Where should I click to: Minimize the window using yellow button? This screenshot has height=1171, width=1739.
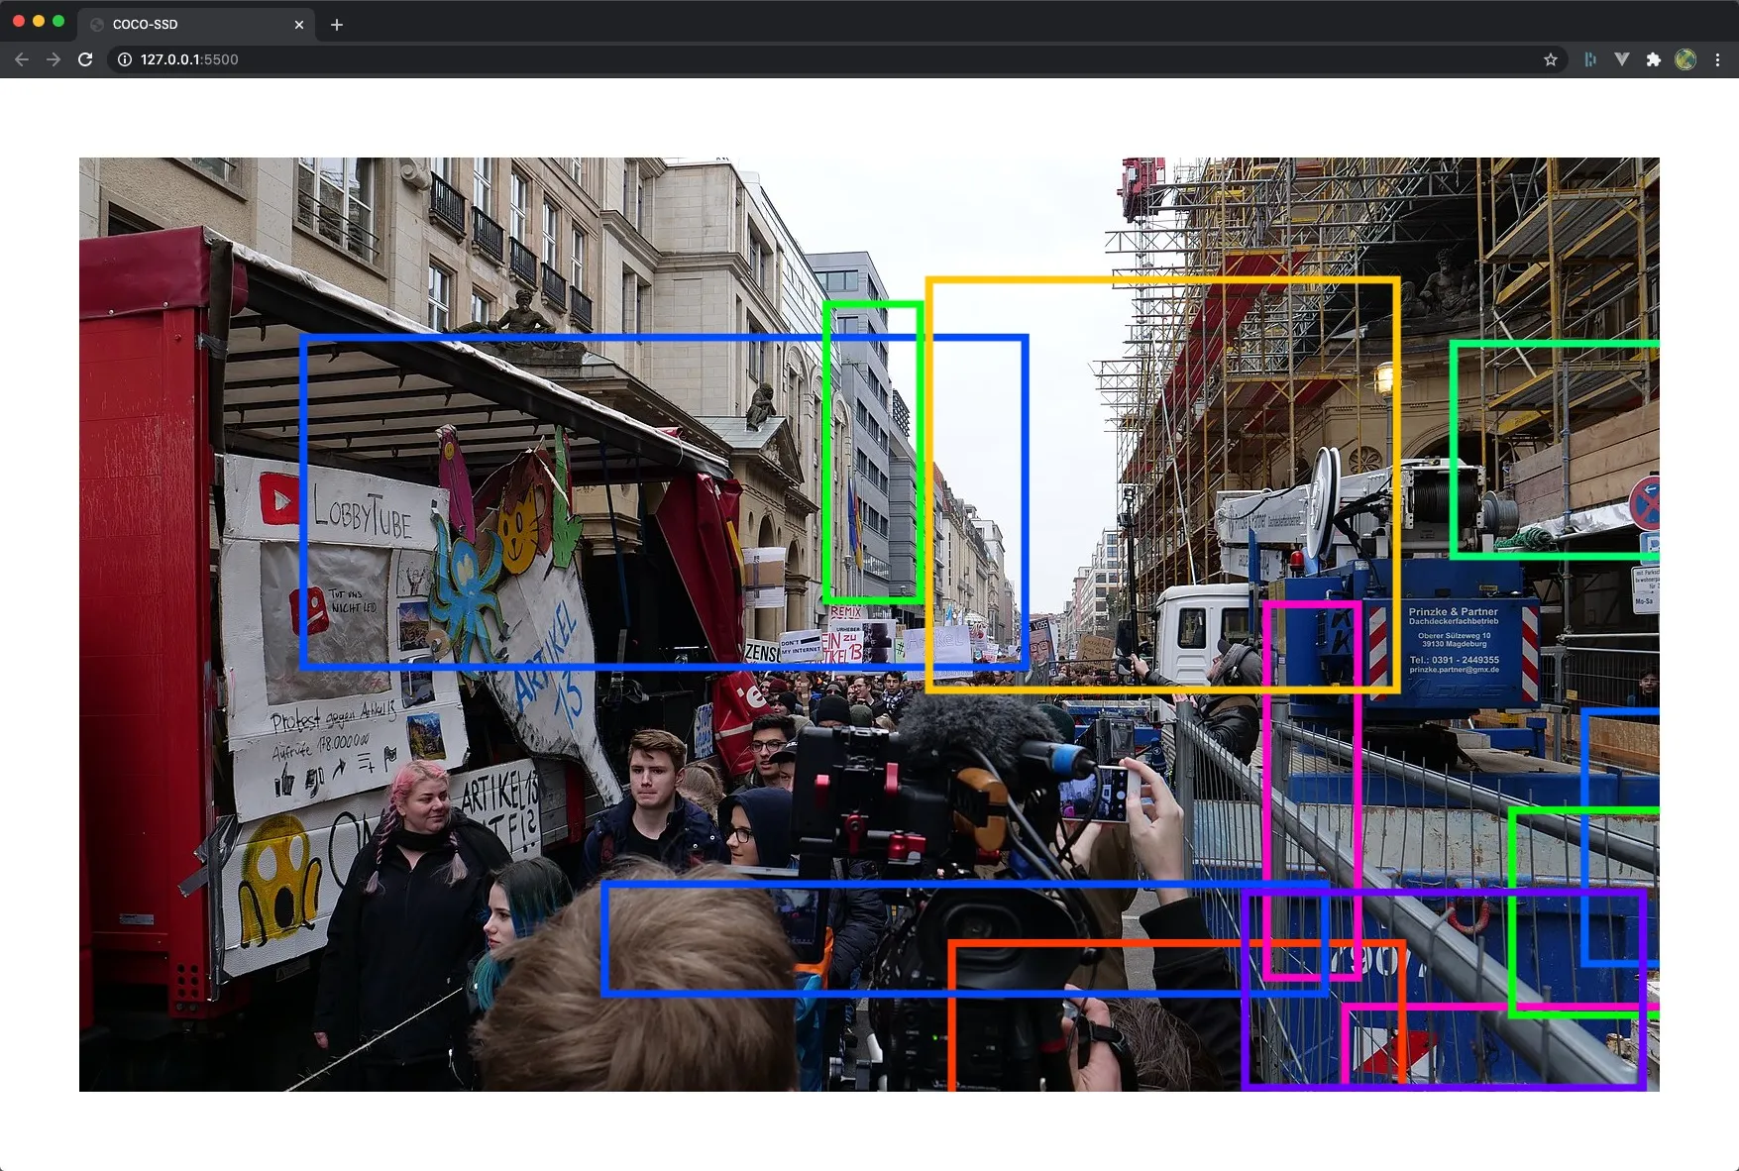coord(39,21)
